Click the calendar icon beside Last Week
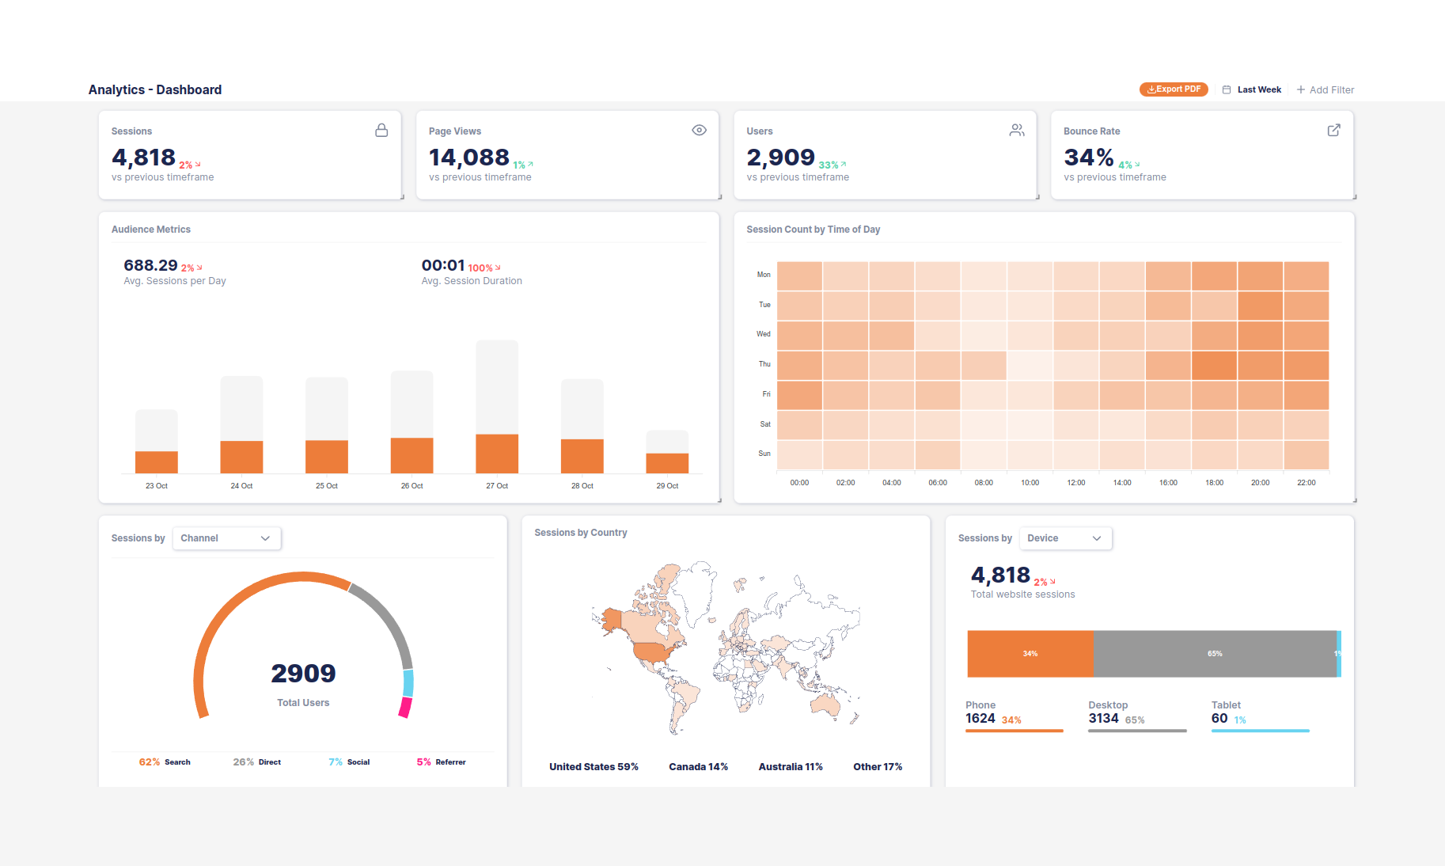The height and width of the screenshot is (866, 1445). point(1227,90)
